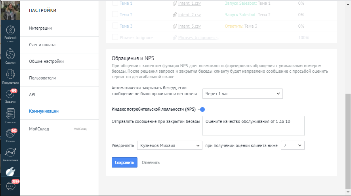351x196 pixels.
Task: Check the Тема 1 checkbox
Action: 115,3
